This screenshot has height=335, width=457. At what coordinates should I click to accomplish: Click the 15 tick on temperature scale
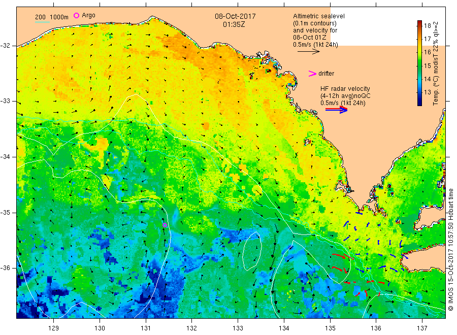click(x=427, y=65)
